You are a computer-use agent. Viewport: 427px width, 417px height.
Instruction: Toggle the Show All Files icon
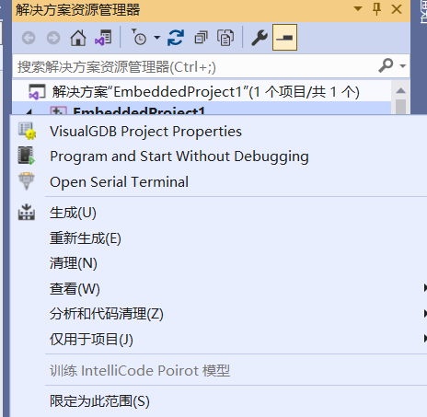[225, 38]
